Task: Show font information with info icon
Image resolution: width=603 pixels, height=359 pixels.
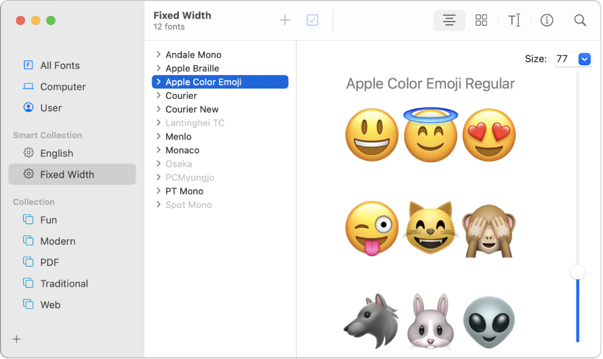Action: pos(546,20)
